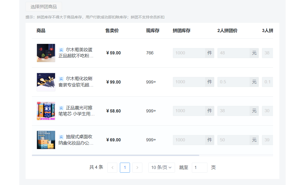Click stock value 766
The image size is (287, 185).
[150, 53]
